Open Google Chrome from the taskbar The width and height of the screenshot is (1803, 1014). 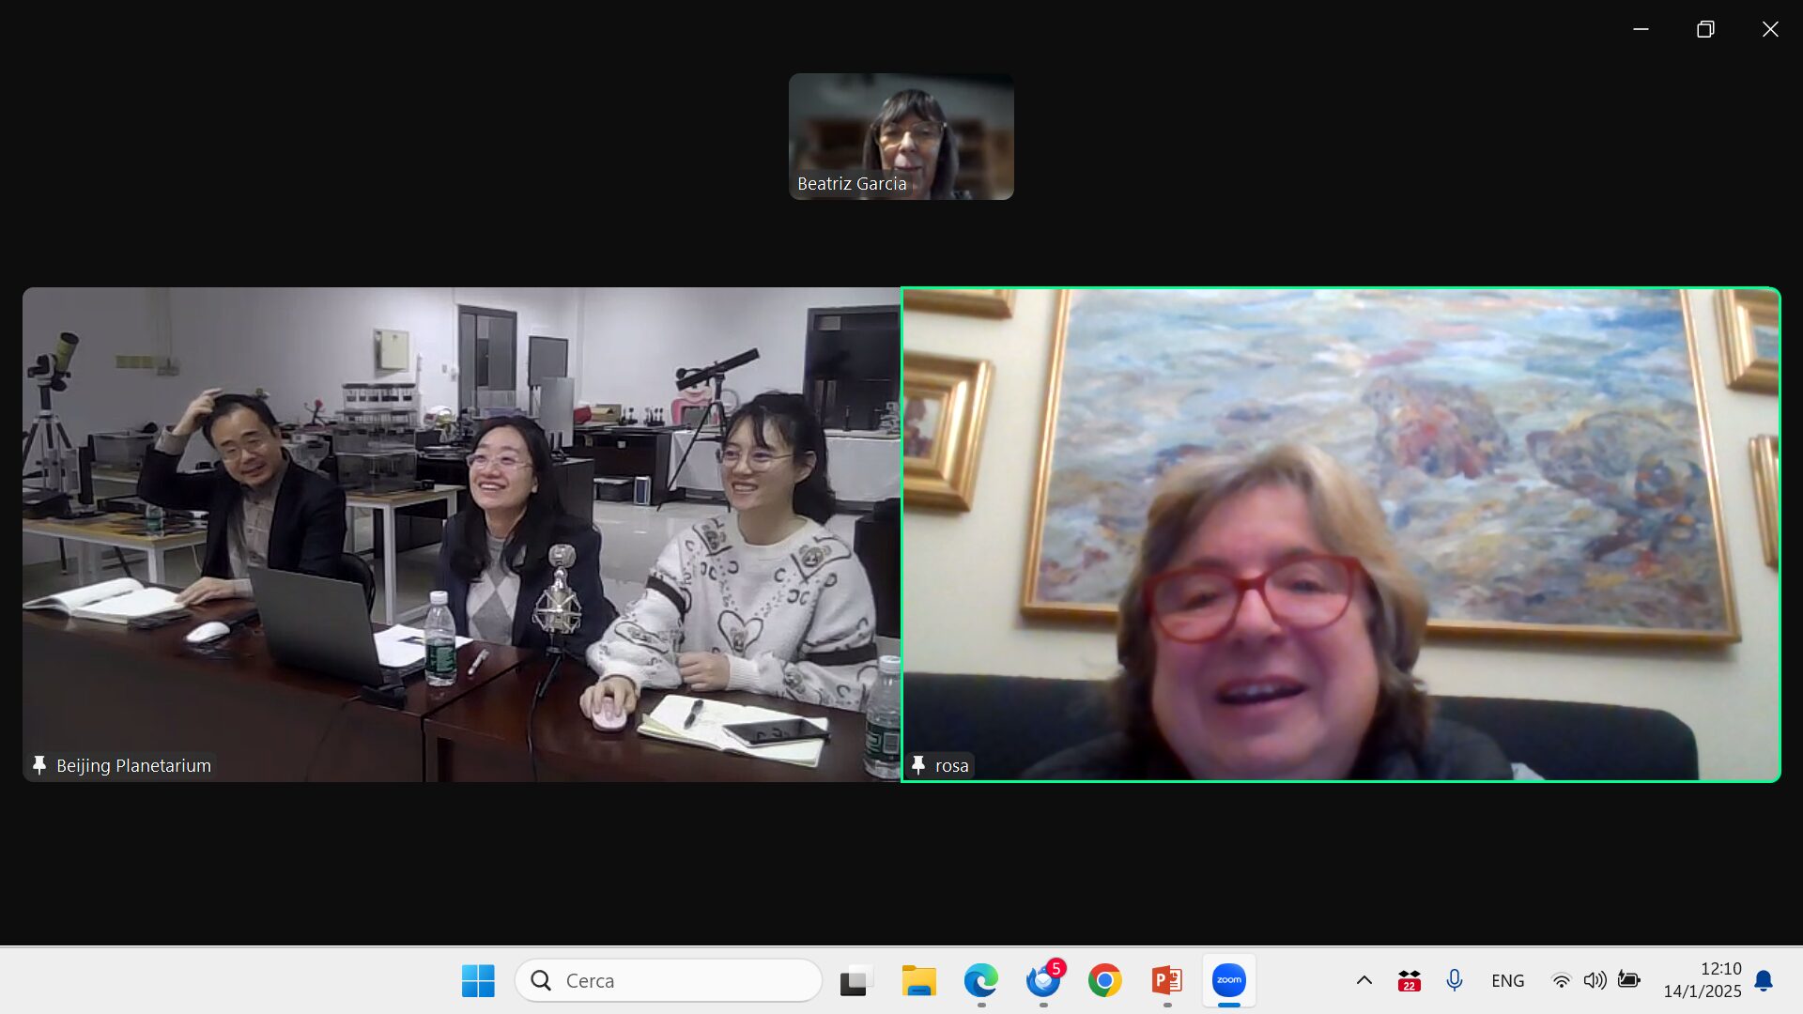click(1105, 981)
